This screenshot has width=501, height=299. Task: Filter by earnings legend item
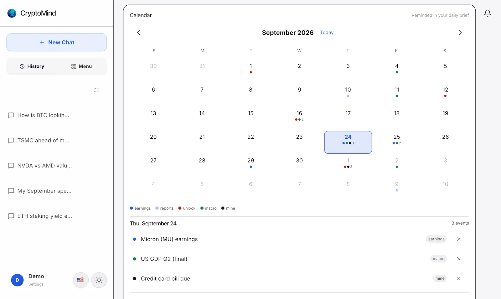[x=140, y=208]
